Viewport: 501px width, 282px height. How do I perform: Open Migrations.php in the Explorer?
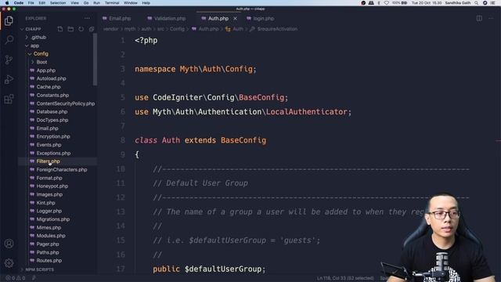[53, 219]
